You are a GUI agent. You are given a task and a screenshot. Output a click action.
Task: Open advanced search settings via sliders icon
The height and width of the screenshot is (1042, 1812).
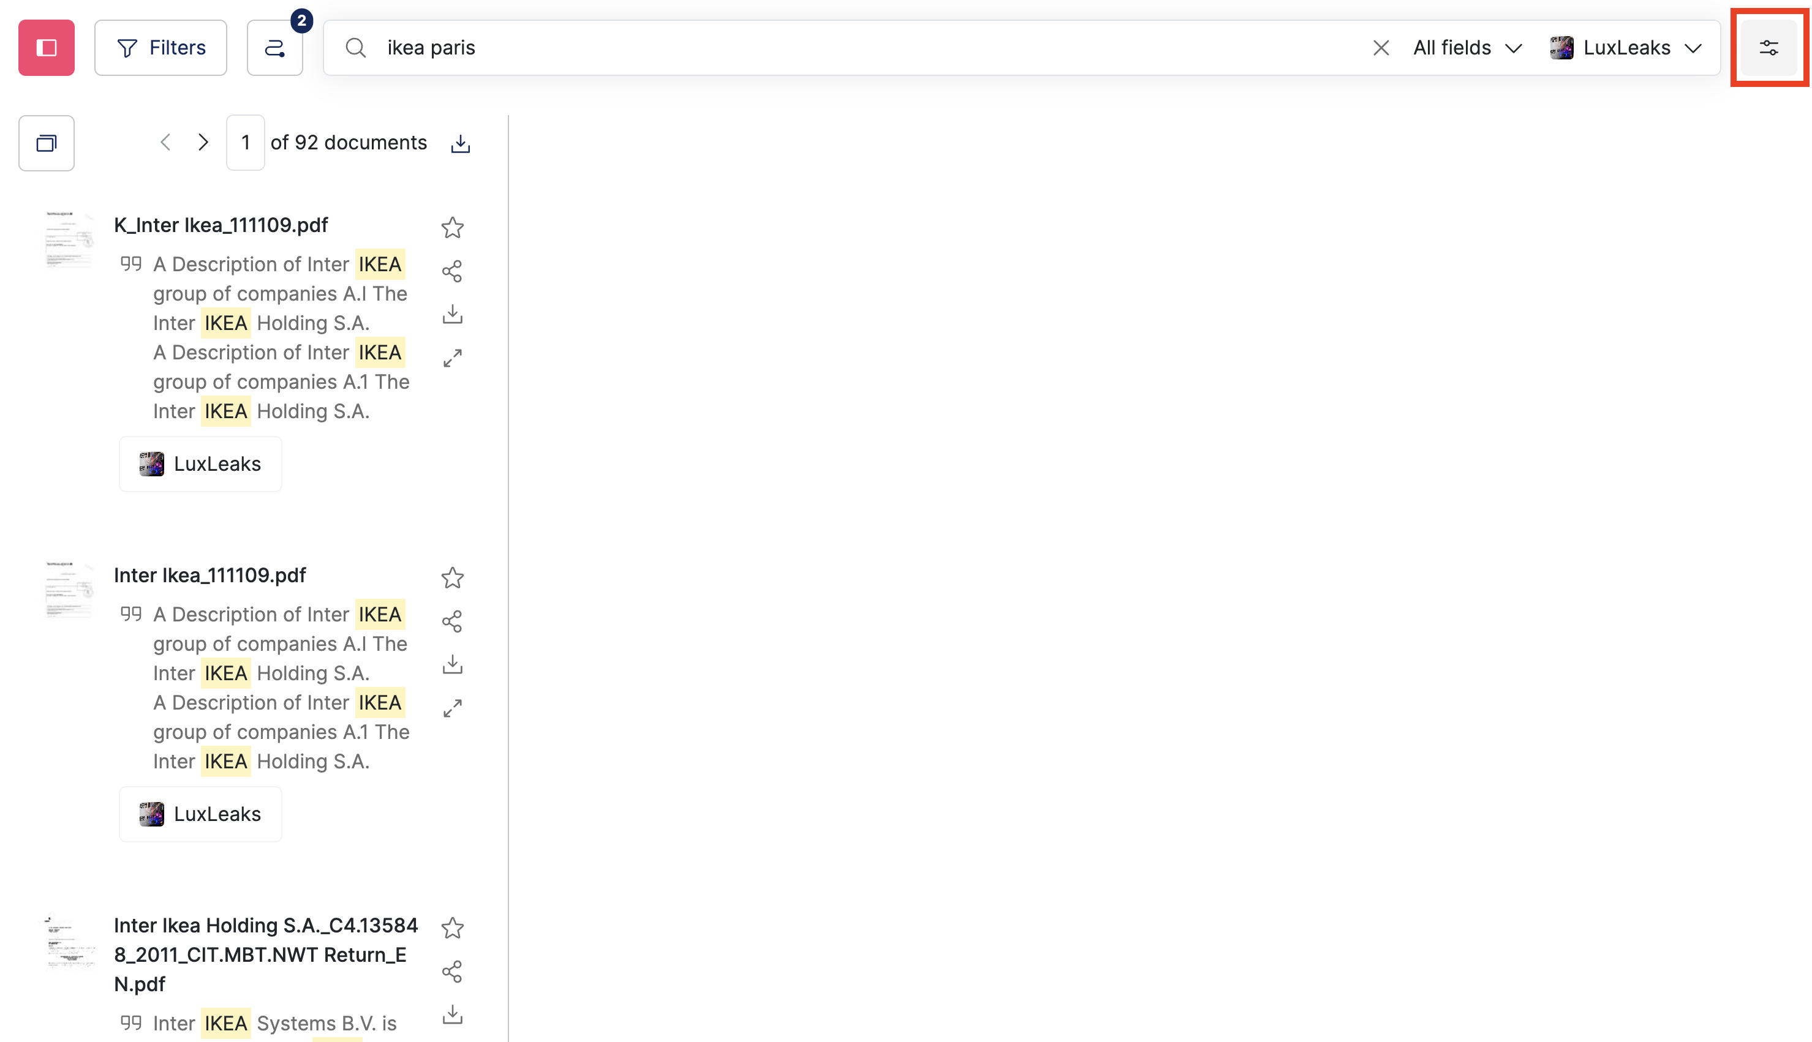coord(1769,47)
